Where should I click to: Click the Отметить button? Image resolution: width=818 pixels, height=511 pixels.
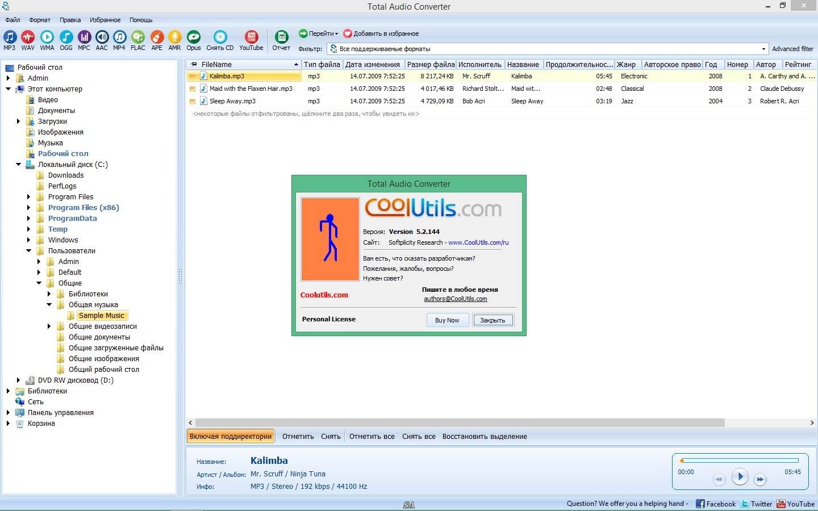[298, 437]
